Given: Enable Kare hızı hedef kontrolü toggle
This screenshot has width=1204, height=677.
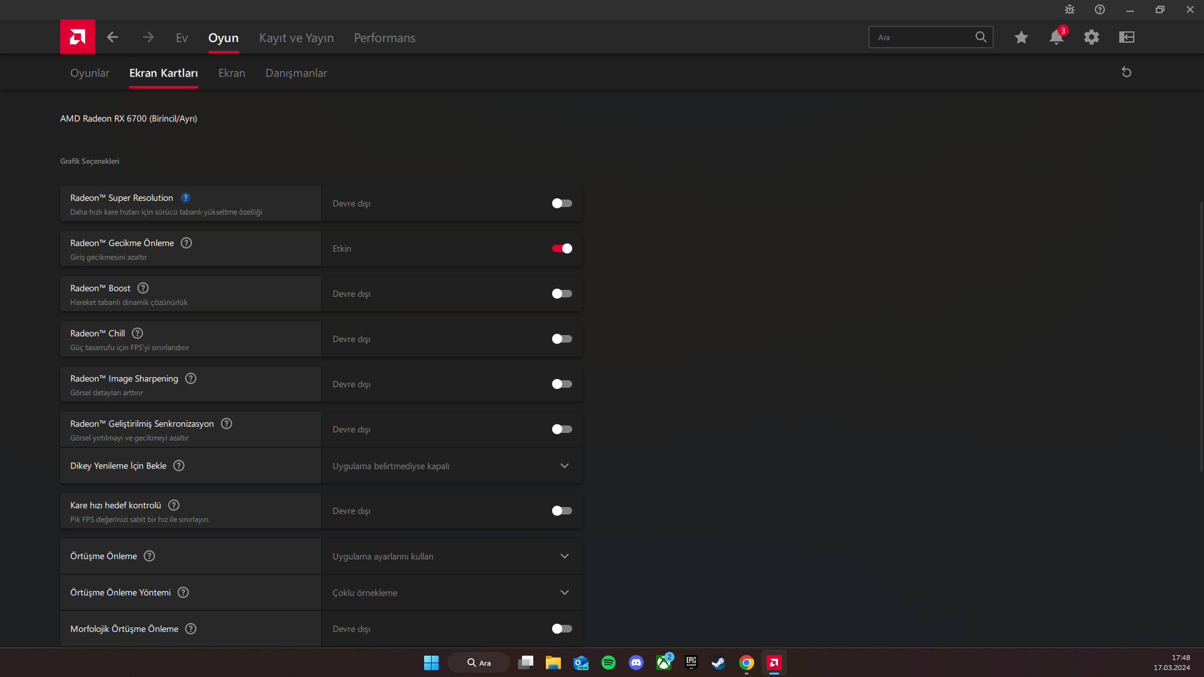Looking at the screenshot, I should click(562, 511).
